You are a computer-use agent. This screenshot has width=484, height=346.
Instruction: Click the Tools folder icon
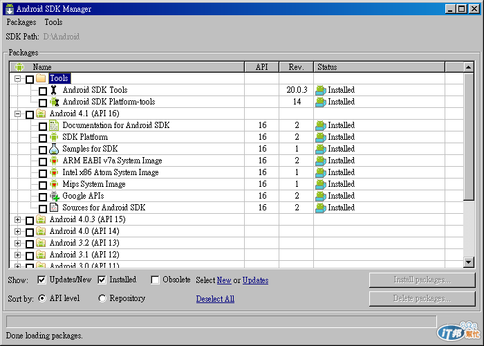(41, 78)
